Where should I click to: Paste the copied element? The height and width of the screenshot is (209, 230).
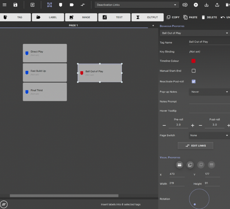tap(190, 17)
